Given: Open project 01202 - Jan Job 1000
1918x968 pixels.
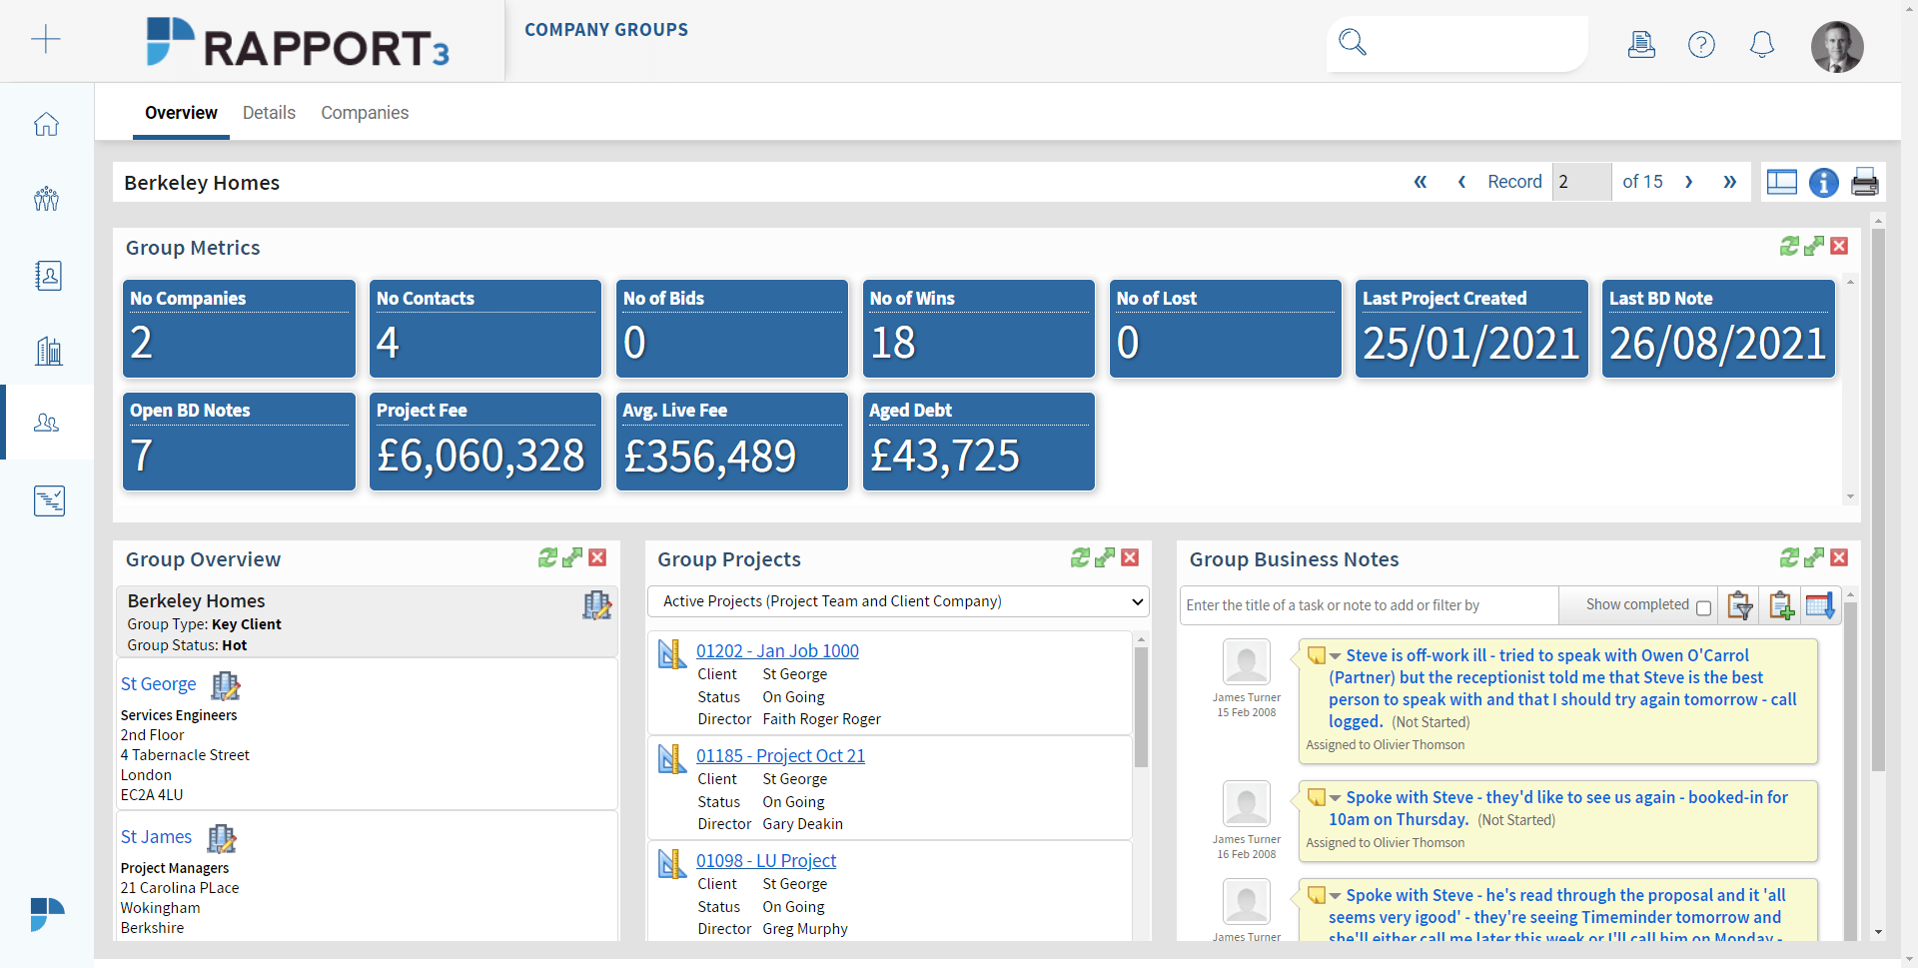Looking at the screenshot, I should (777, 650).
